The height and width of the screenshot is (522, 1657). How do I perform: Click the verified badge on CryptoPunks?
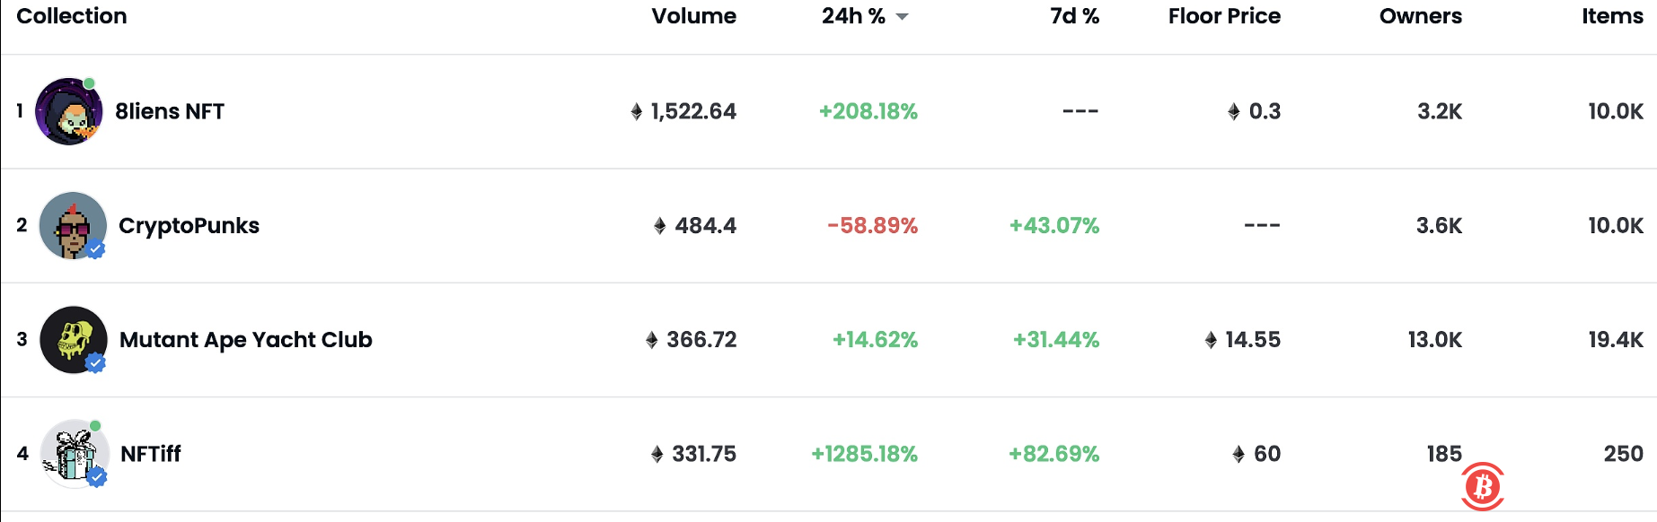pyautogui.click(x=96, y=249)
